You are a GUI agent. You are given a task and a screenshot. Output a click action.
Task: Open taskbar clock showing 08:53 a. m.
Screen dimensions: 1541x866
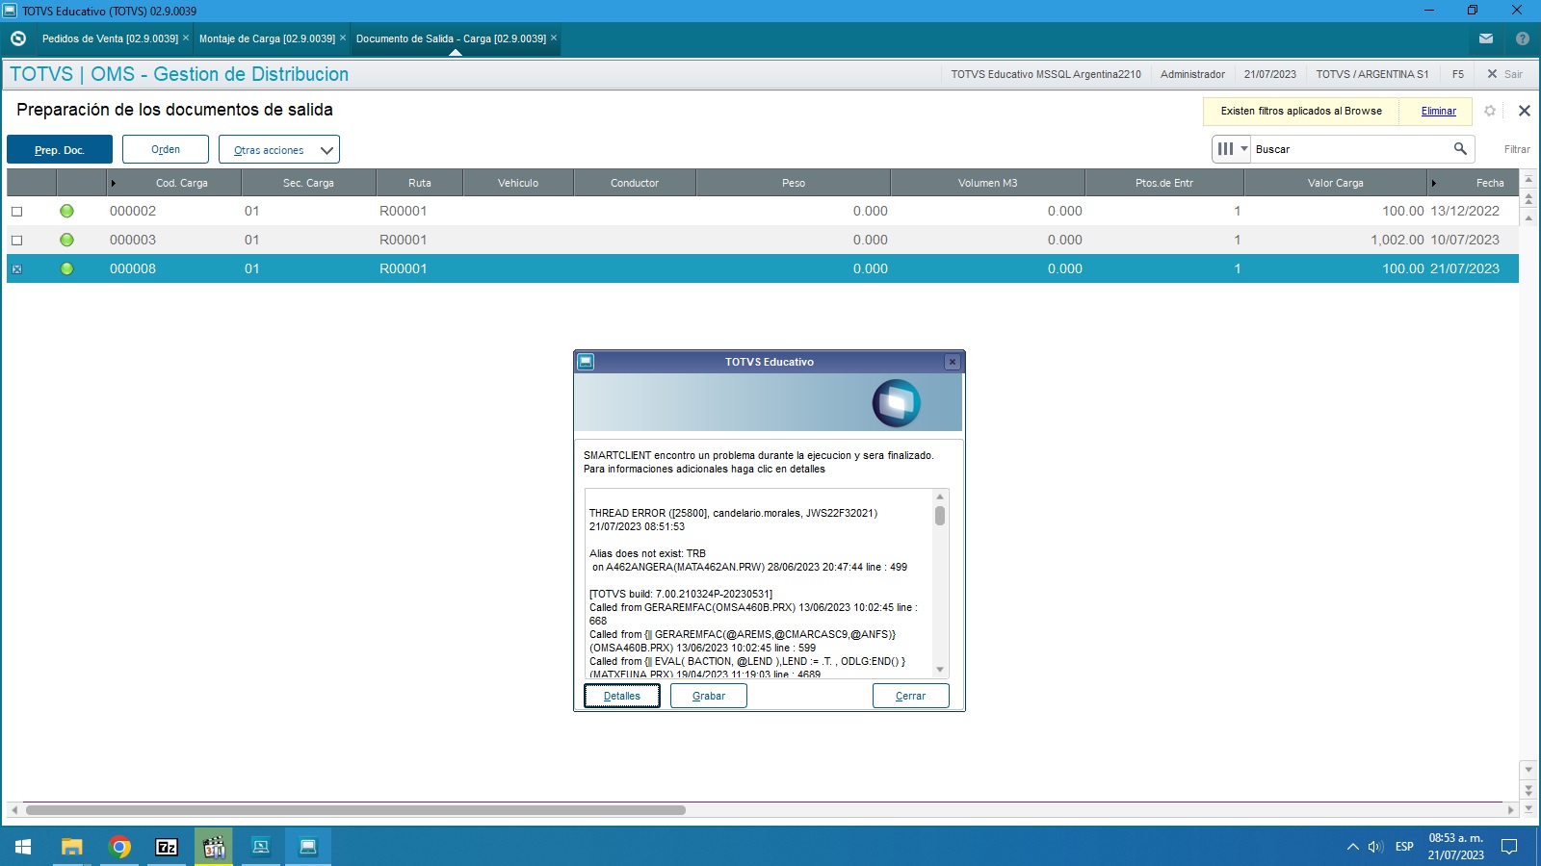point(1455,847)
